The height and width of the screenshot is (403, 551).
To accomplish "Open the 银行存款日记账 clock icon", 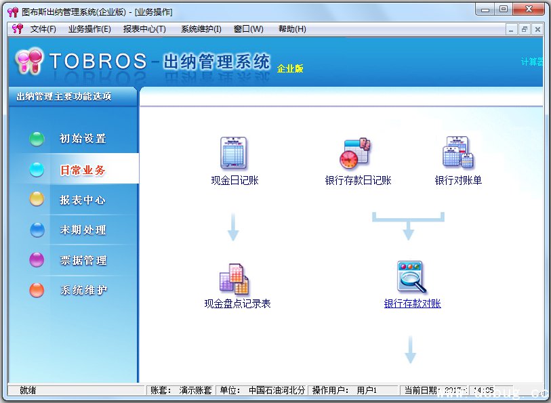I will [x=354, y=153].
